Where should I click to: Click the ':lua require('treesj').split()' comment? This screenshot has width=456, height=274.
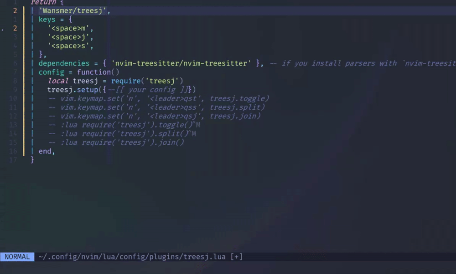(122, 133)
